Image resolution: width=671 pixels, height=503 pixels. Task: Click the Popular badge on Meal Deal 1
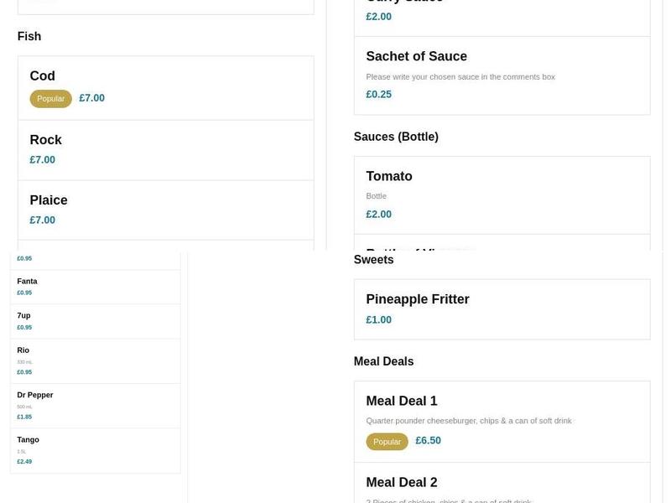(x=387, y=442)
